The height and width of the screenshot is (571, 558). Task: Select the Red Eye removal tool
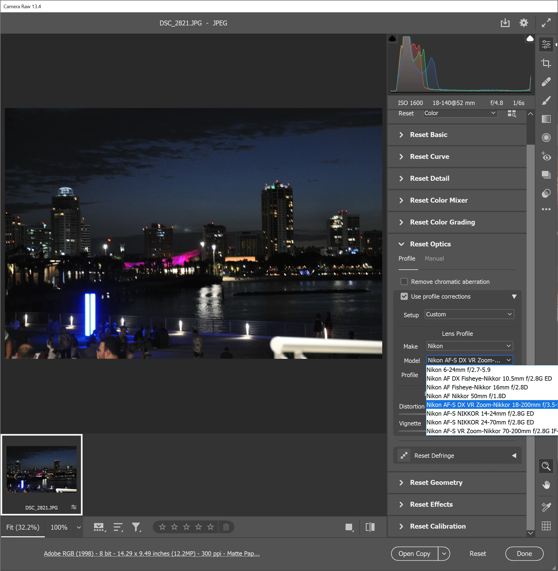pos(546,156)
